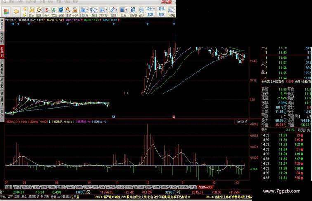
Task: Open the 资讯 news toolbar icon
Action: pos(142,12)
